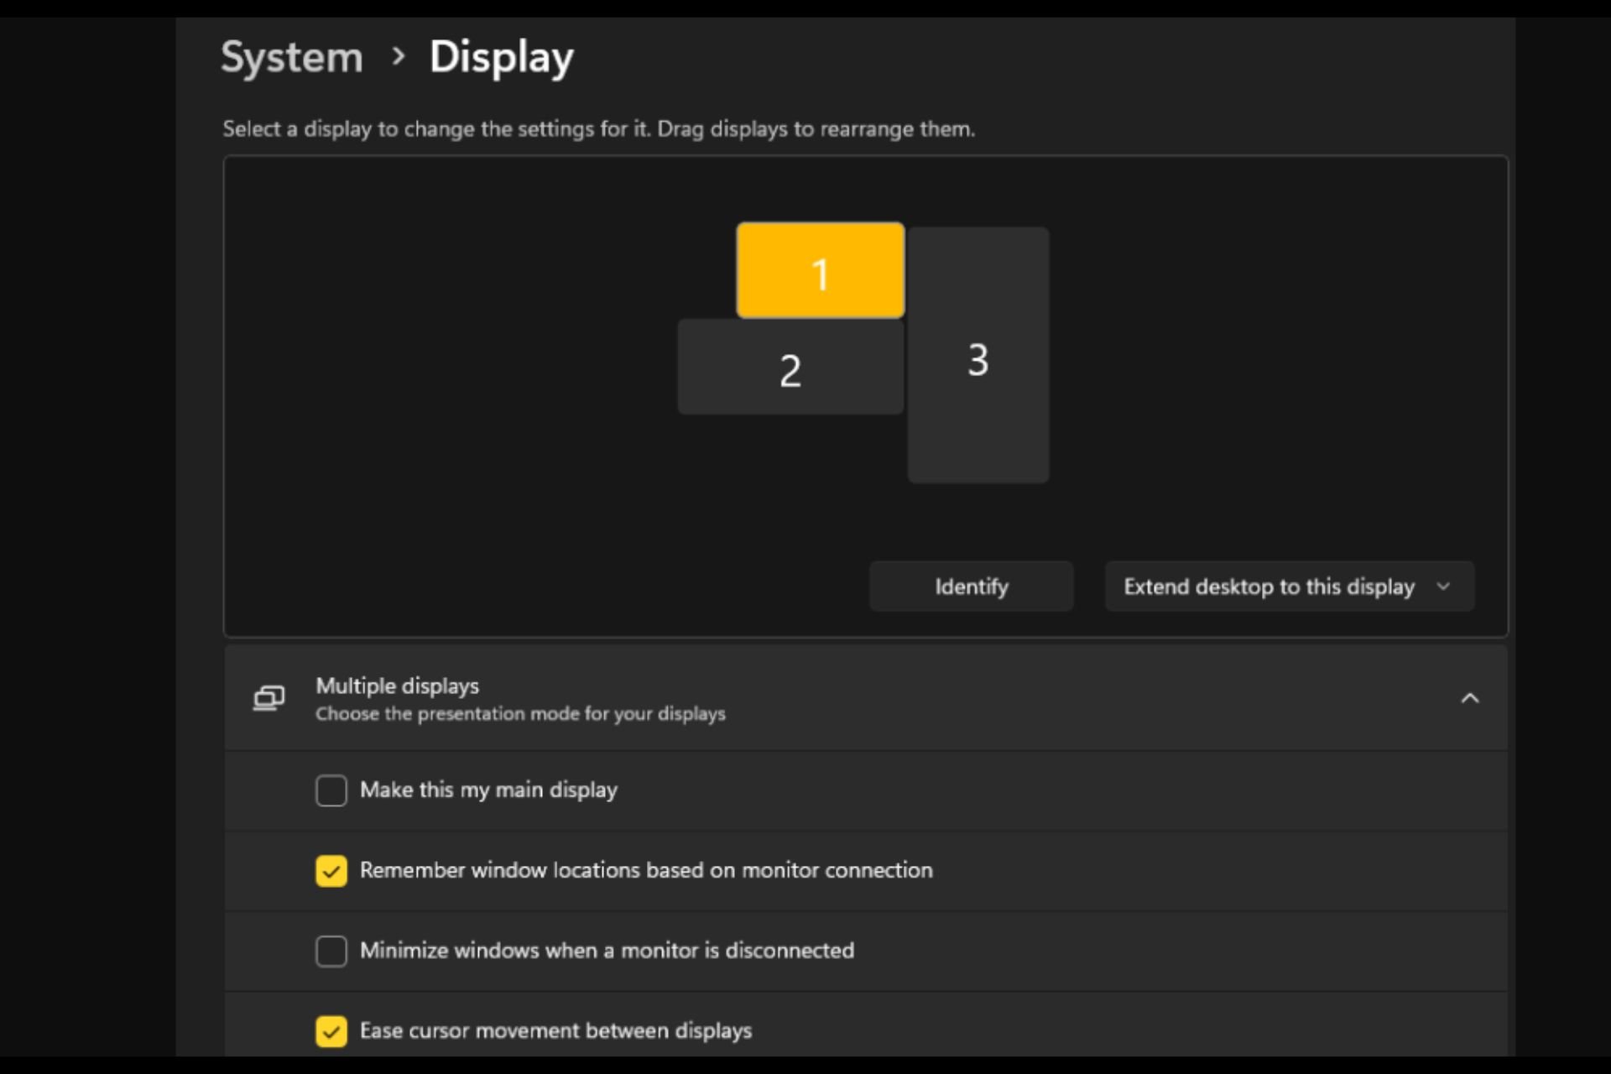
Task: Navigate back using the System breadcrumb
Action: [291, 57]
